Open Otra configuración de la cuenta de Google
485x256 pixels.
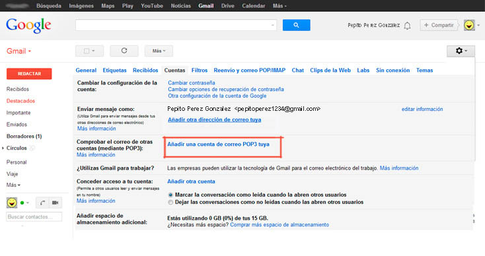coord(217,96)
